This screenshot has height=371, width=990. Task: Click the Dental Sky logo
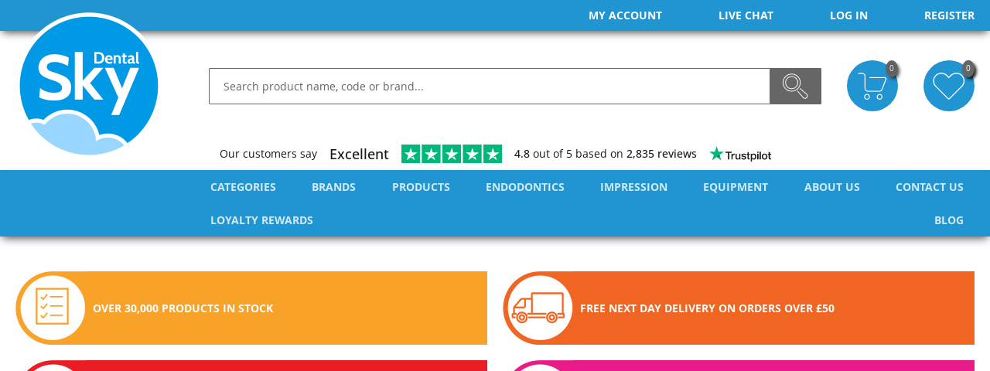pos(89,83)
